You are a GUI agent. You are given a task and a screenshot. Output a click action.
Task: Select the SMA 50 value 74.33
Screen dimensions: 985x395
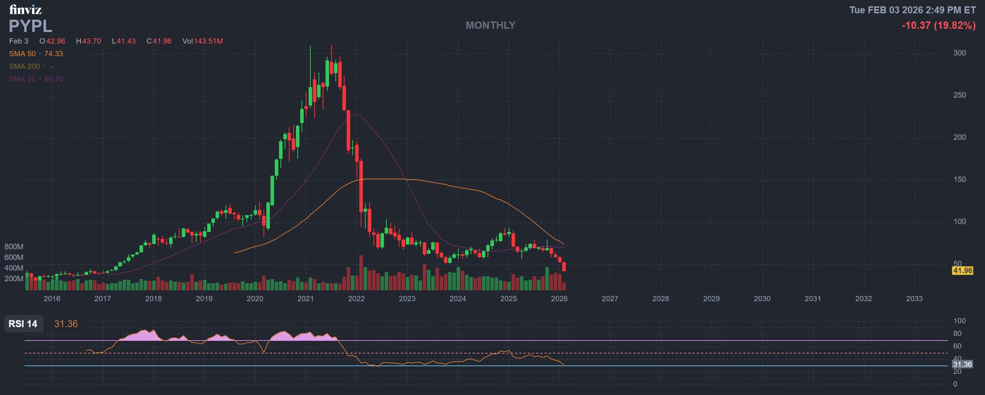click(x=54, y=54)
